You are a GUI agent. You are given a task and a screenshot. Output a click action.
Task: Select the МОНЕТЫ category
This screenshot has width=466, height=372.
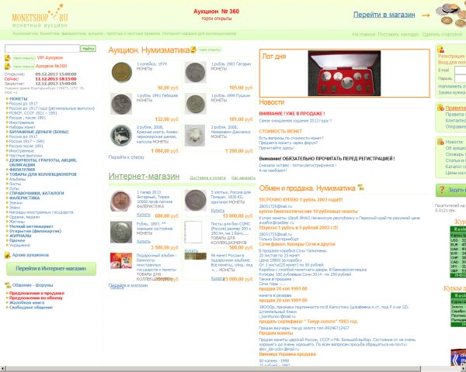click(x=19, y=98)
